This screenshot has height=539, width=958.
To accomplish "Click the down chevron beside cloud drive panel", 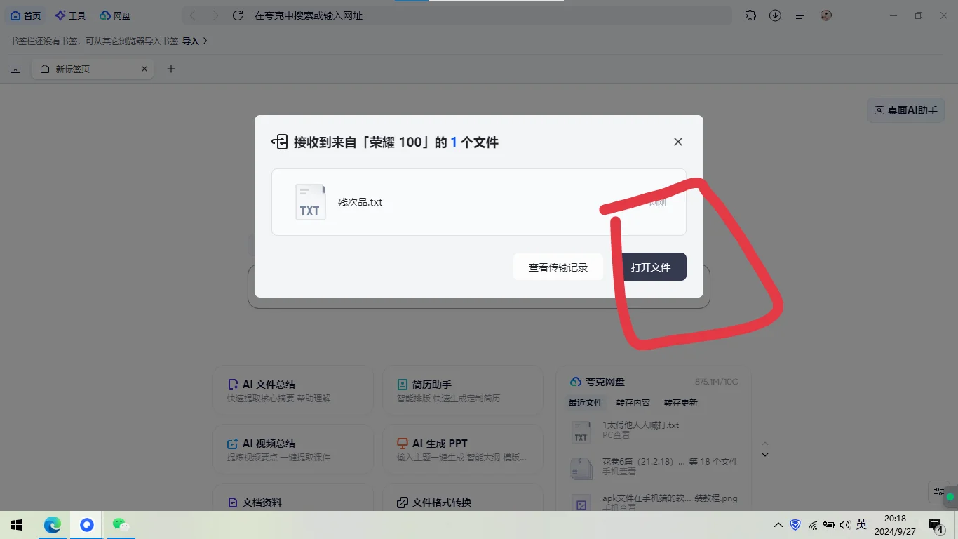I will click(765, 455).
